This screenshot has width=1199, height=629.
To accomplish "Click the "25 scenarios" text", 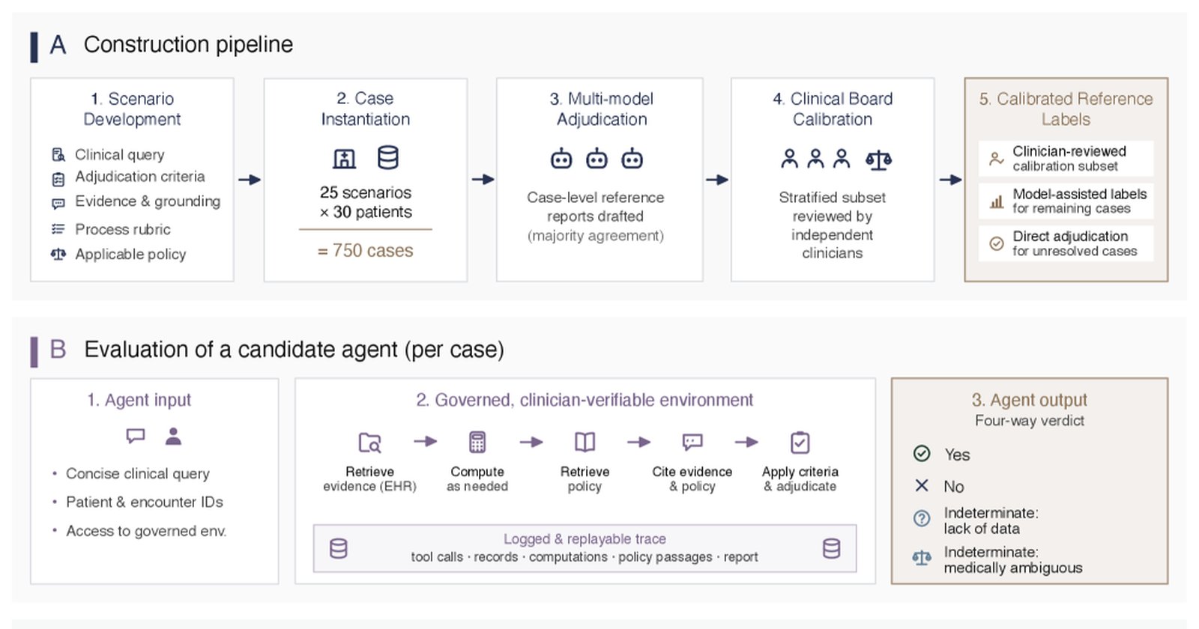I will pos(366,192).
